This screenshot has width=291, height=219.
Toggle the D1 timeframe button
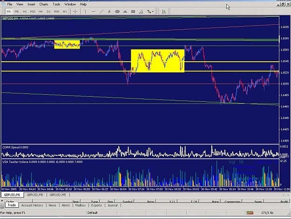pos(48,12)
